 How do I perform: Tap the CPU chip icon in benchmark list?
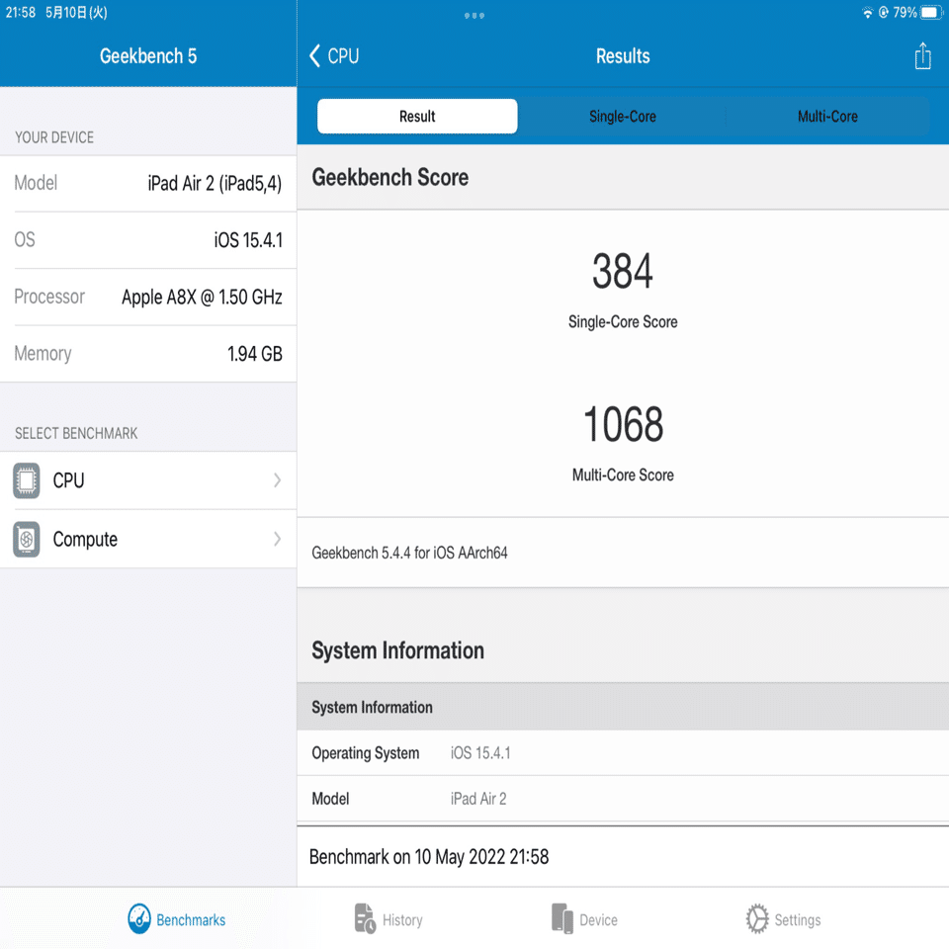pos(27,480)
